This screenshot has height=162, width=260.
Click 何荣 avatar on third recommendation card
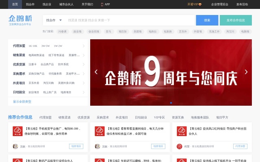180,146
